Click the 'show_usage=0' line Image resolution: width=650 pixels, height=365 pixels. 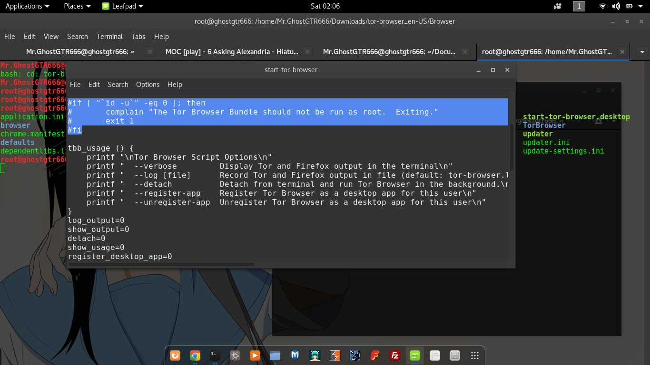pos(96,248)
